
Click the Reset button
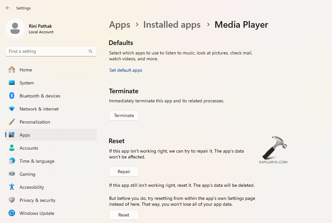124,215
